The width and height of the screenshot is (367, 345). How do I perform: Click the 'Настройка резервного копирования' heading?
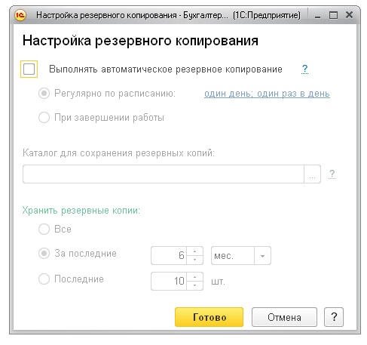tap(140, 41)
